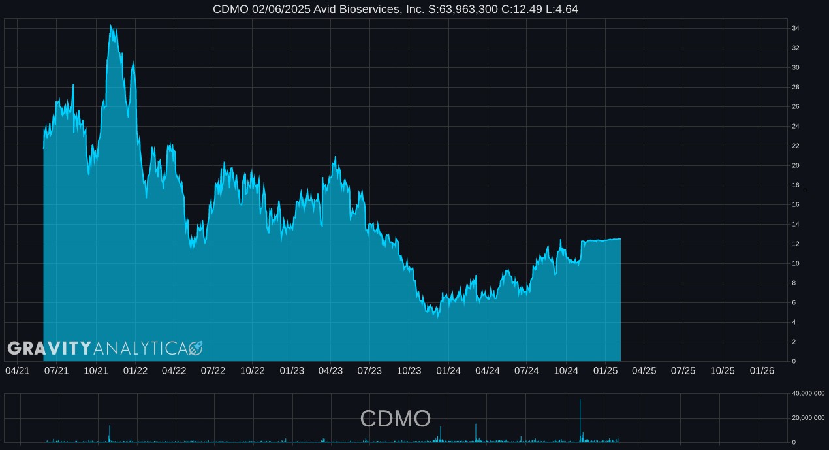This screenshot has width=829, height=450.
Task: Select the 24 price axis label
Action: (x=796, y=127)
